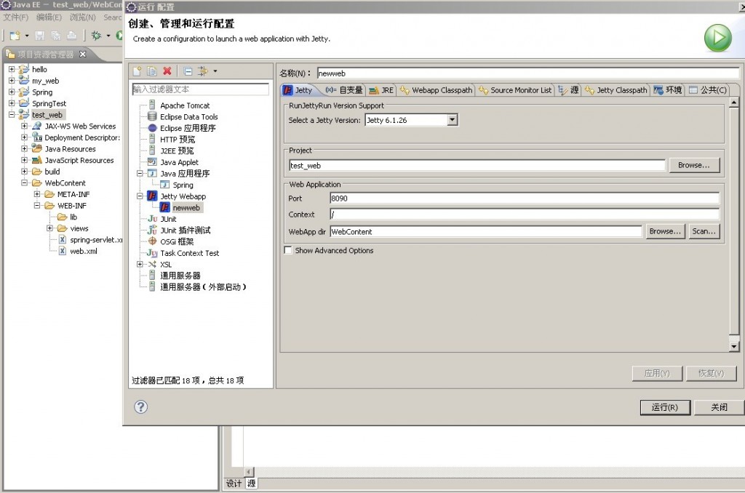Click the duplicate launch configuration icon

[152, 71]
